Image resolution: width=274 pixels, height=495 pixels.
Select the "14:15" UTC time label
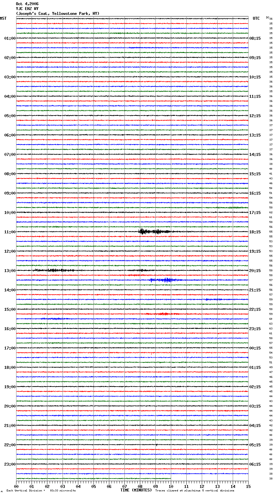(x=255, y=155)
